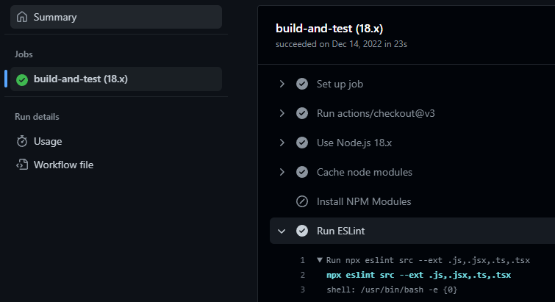Viewport: 555px width, 302px height.
Task: Click the Cache node modules step label
Action: pyautogui.click(x=364, y=172)
